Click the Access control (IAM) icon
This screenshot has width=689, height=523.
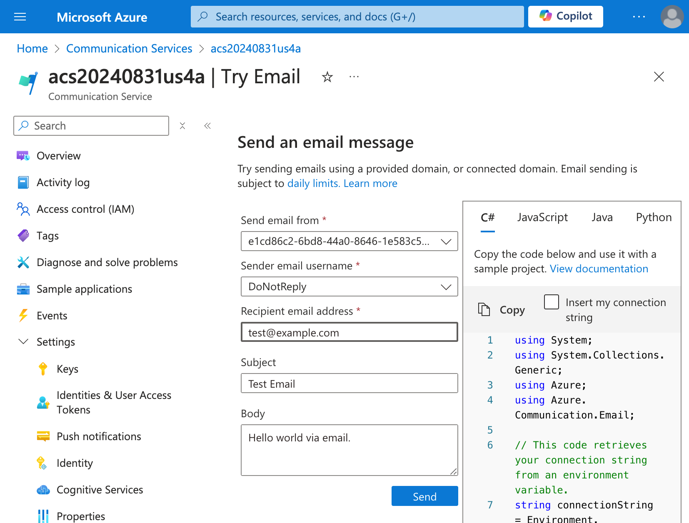tap(23, 209)
